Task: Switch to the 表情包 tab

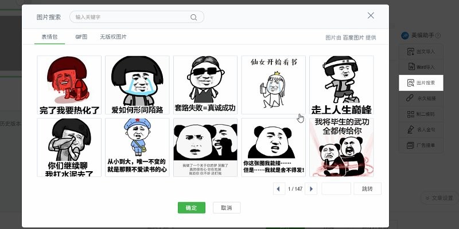Action: click(x=49, y=37)
